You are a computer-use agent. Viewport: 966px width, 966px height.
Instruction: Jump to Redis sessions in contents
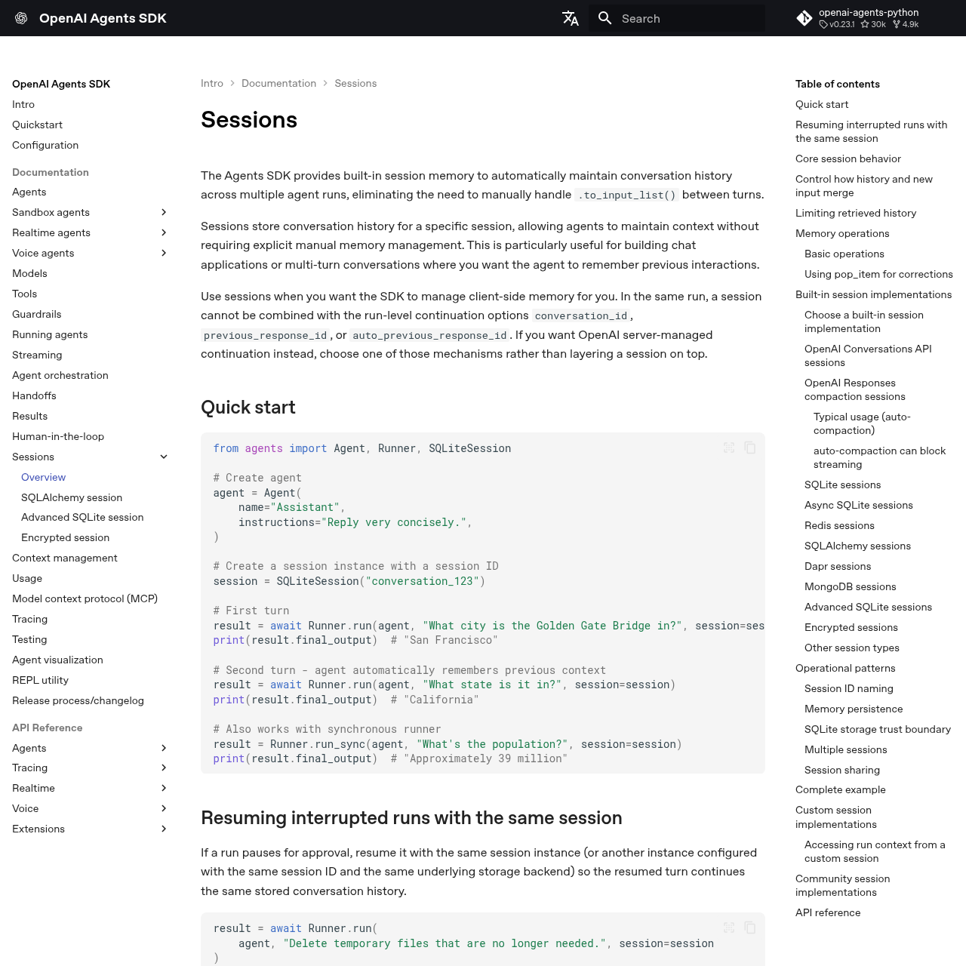[839, 526]
